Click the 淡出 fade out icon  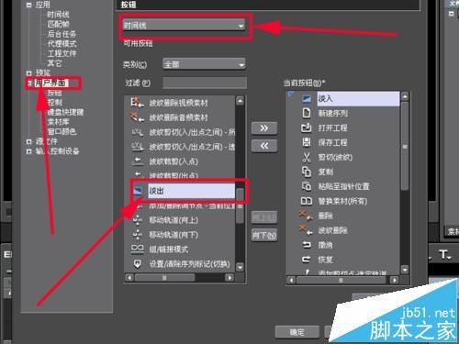point(138,191)
